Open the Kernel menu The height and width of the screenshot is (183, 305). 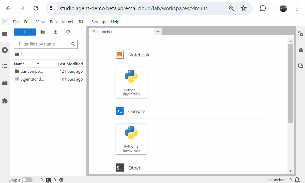(x=68, y=22)
